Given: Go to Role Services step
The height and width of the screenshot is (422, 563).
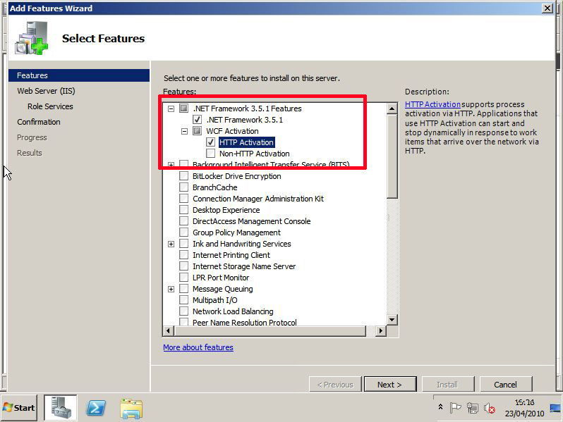Looking at the screenshot, I should (x=50, y=106).
